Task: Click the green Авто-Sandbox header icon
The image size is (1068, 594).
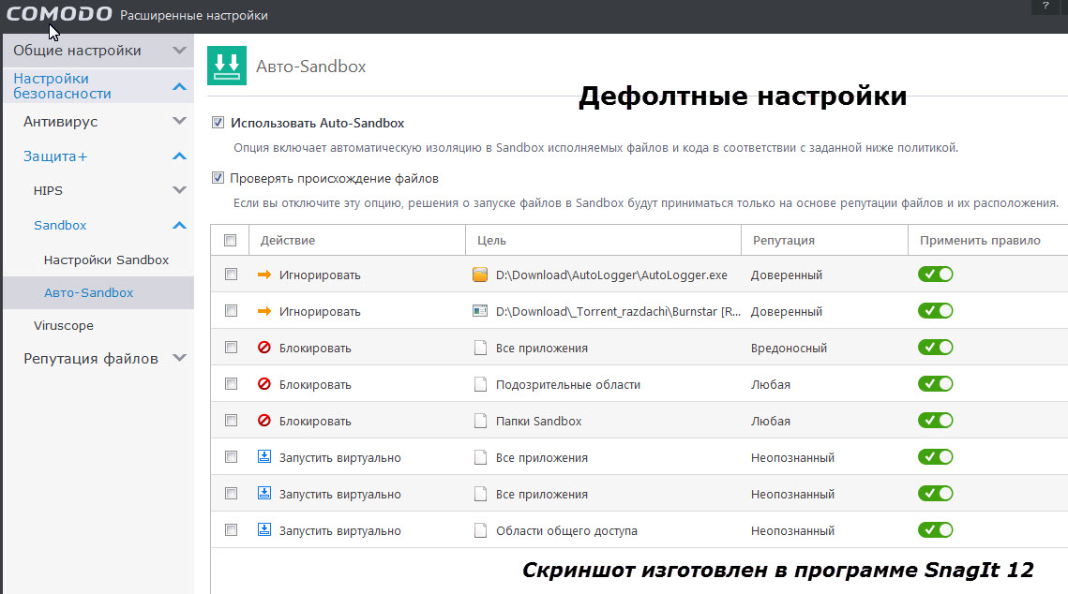Action: click(x=227, y=66)
